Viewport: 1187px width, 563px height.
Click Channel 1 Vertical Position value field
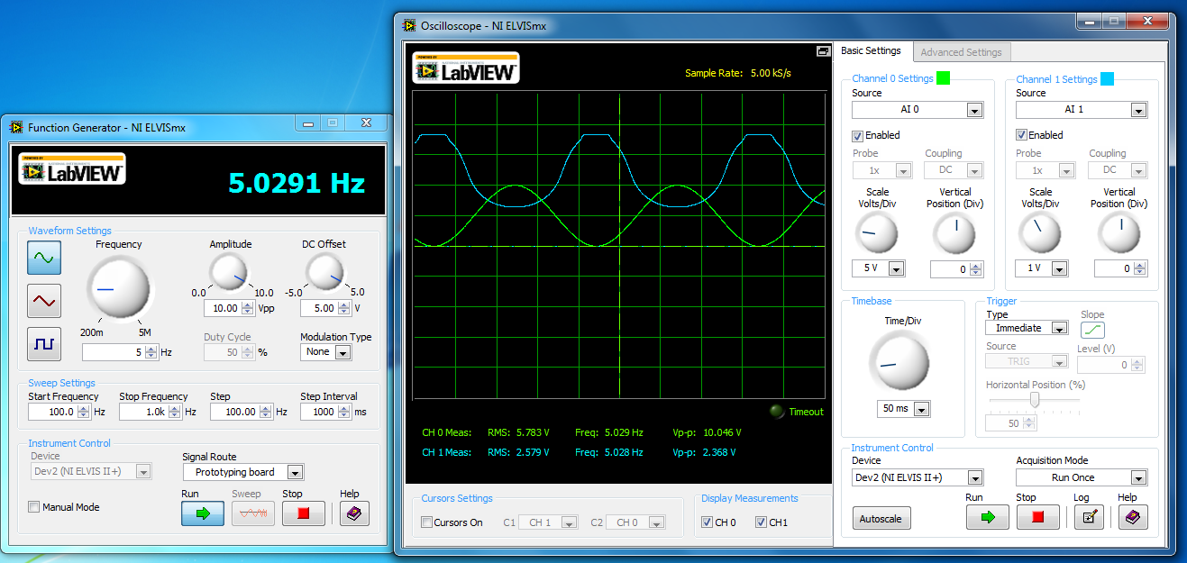click(x=1114, y=269)
